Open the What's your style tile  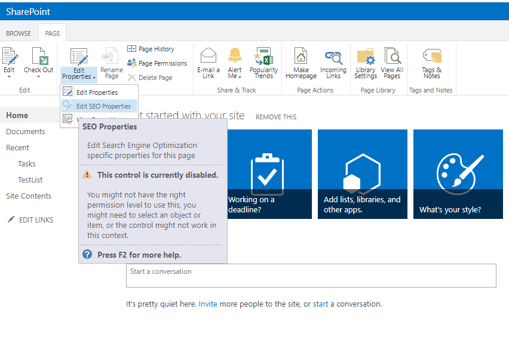pos(458,174)
